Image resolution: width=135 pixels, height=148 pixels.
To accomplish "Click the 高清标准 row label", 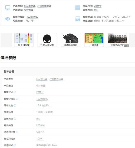I will pos(8,112).
